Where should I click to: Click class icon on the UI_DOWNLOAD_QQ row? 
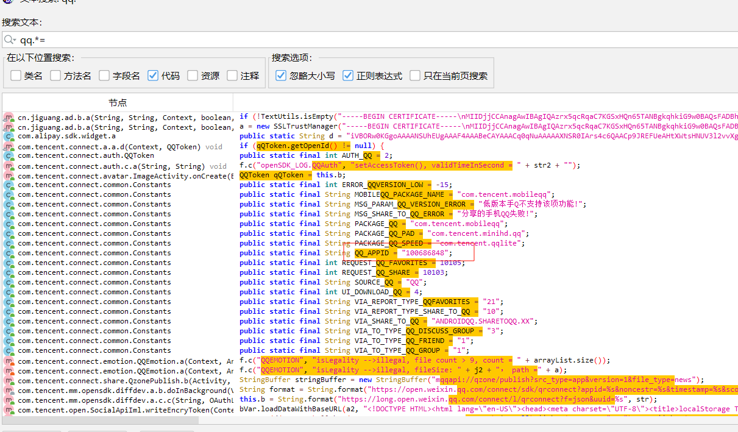point(9,292)
